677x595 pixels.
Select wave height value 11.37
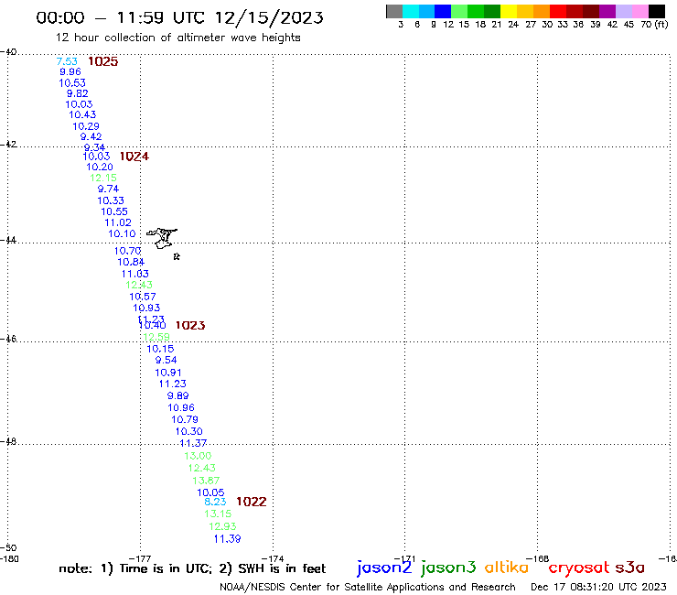click(193, 443)
